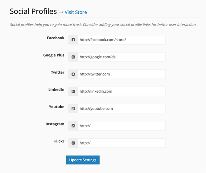The image size is (206, 173).
Task: Click the LinkedIn icon beside its field
Action: tap(73, 91)
